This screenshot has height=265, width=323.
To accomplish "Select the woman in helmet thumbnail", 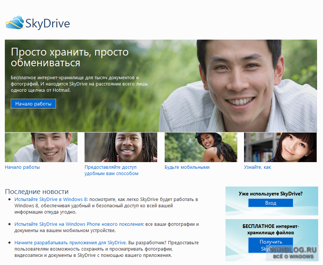I will click(201, 147).
